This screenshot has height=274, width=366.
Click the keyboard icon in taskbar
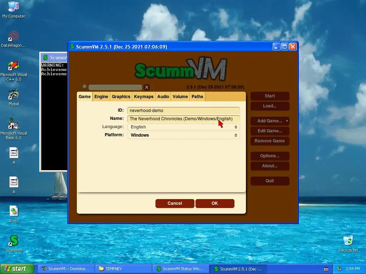(x=326, y=269)
